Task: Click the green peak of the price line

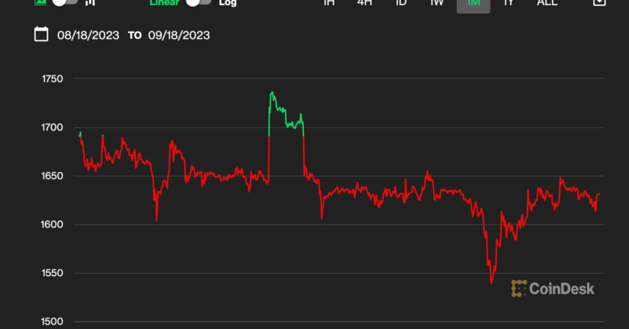Action: click(272, 93)
